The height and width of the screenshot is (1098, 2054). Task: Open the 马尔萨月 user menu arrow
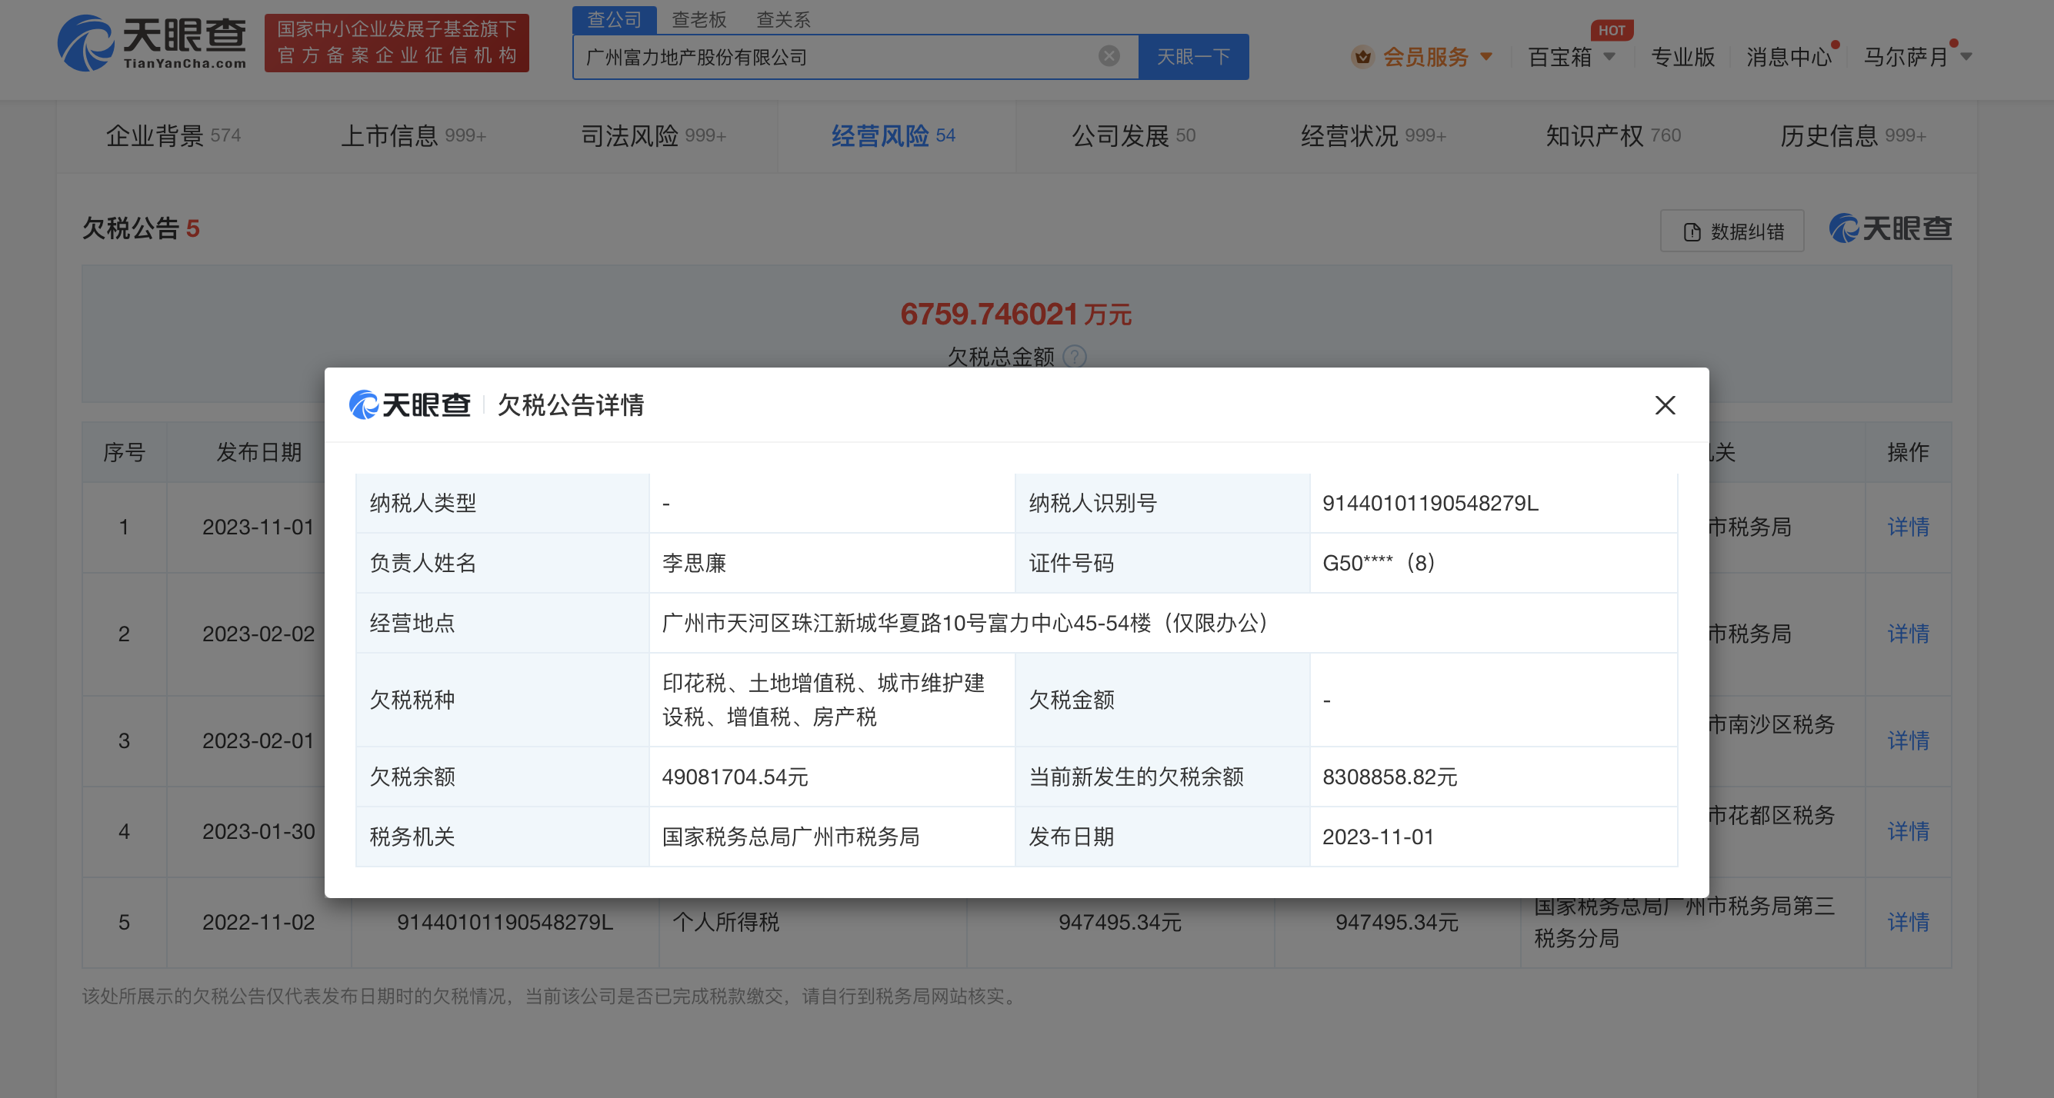pyautogui.click(x=1966, y=57)
